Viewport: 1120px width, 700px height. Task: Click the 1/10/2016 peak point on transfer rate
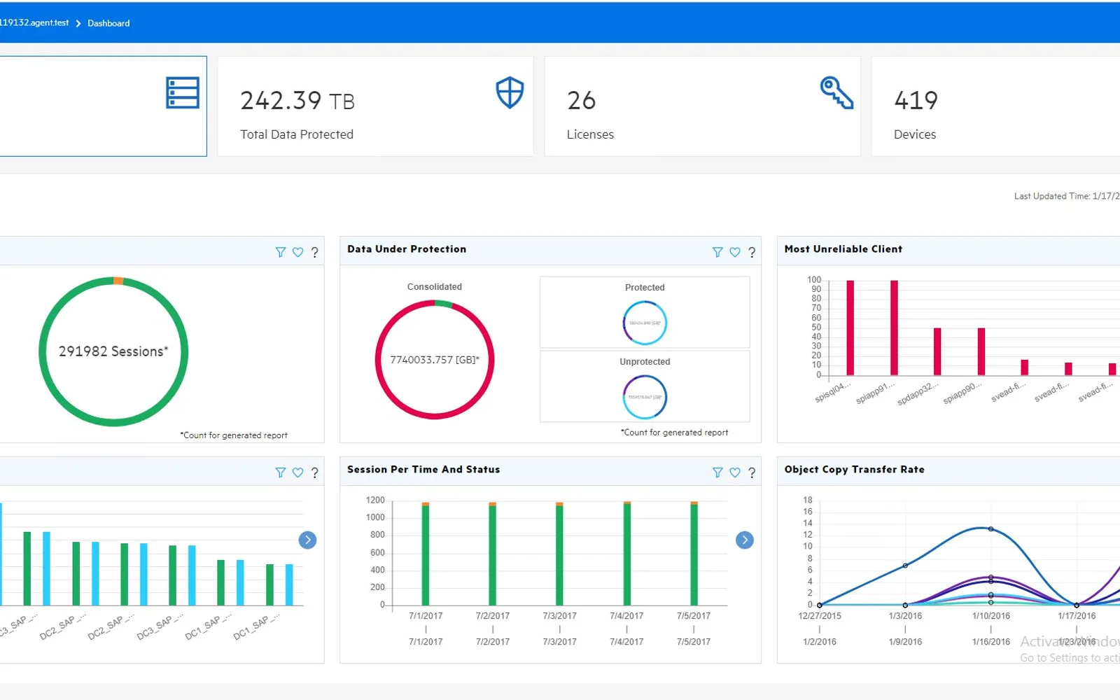click(x=990, y=529)
